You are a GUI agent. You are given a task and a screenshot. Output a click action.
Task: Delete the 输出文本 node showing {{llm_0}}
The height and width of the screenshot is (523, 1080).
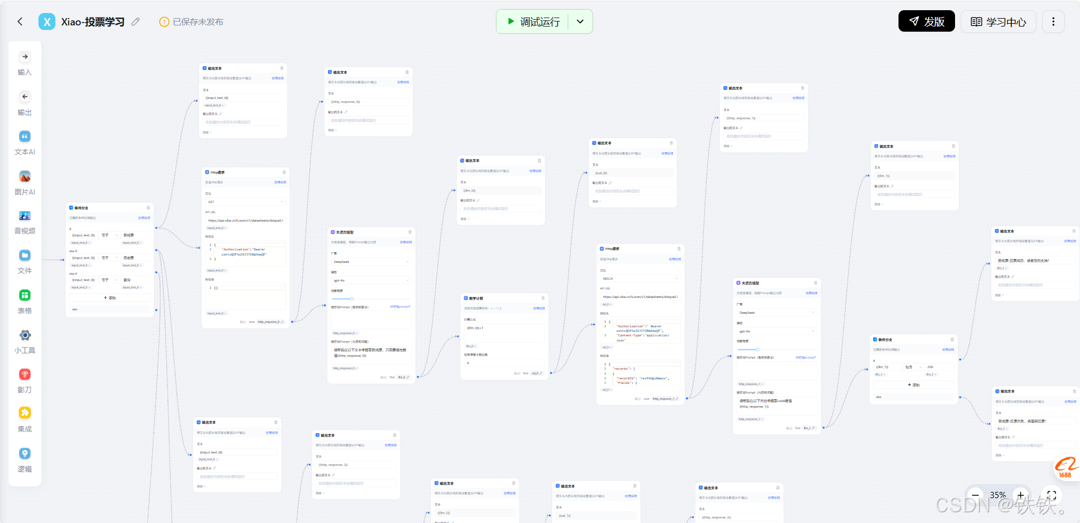tap(539, 161)
